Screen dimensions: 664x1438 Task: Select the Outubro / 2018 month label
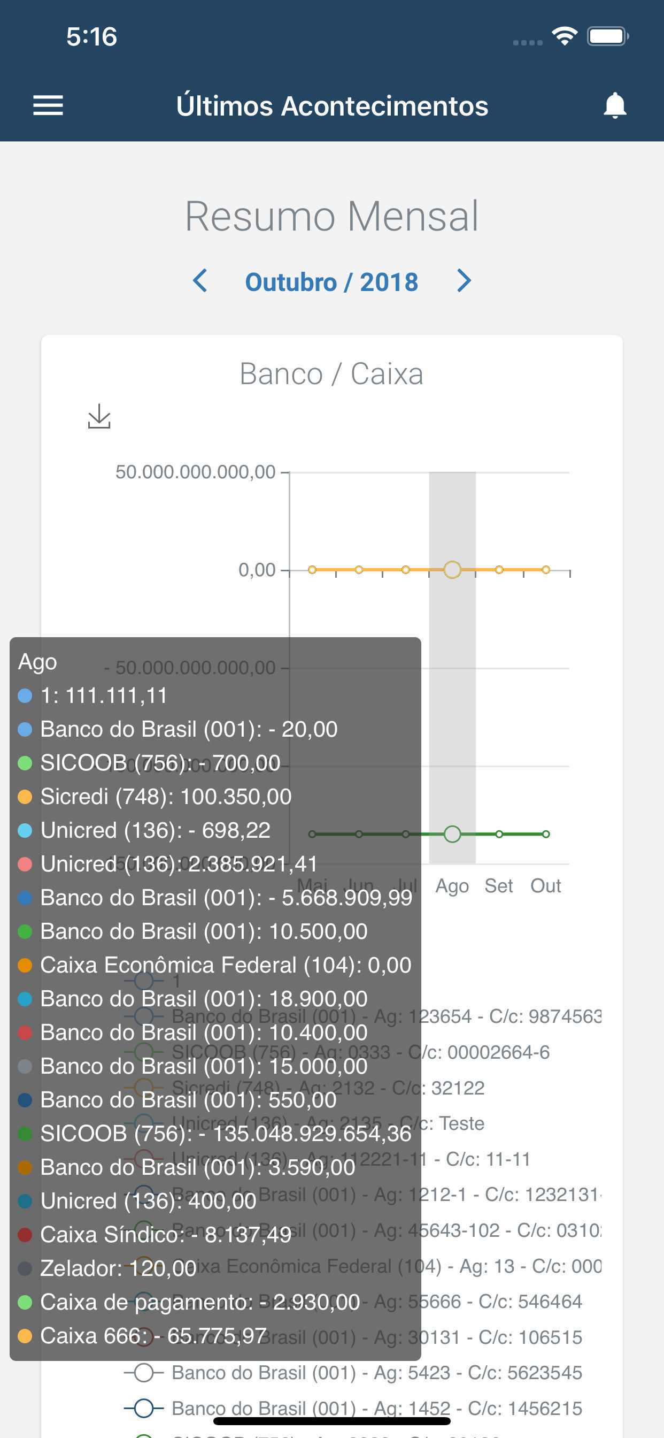[331, 282]
